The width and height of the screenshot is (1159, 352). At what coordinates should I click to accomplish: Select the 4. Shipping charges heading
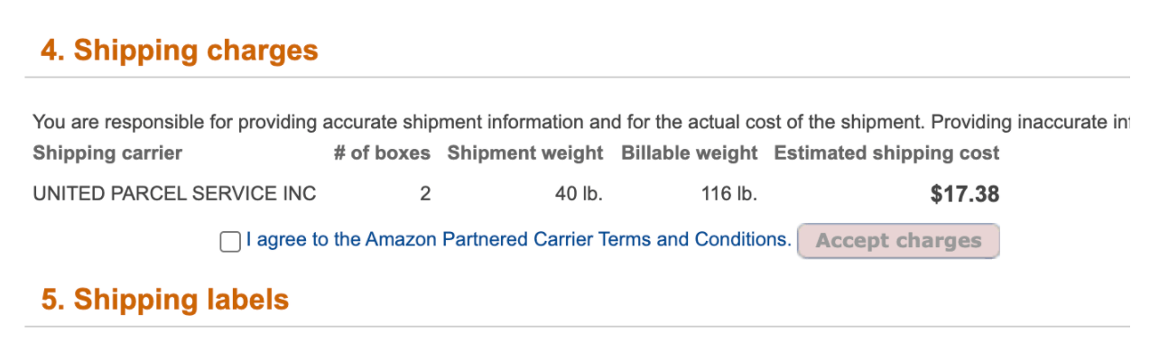click(x=180, y=51)
